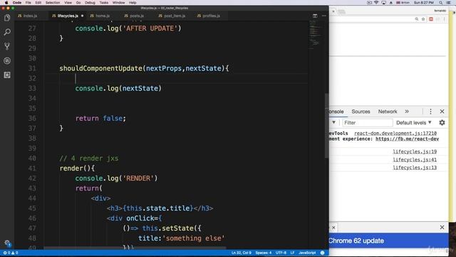Viewport: 456px width, 257px height.
Task: Click the fernando profile name in Chrome
Action: pyautogui.click(x=440, y=11)
